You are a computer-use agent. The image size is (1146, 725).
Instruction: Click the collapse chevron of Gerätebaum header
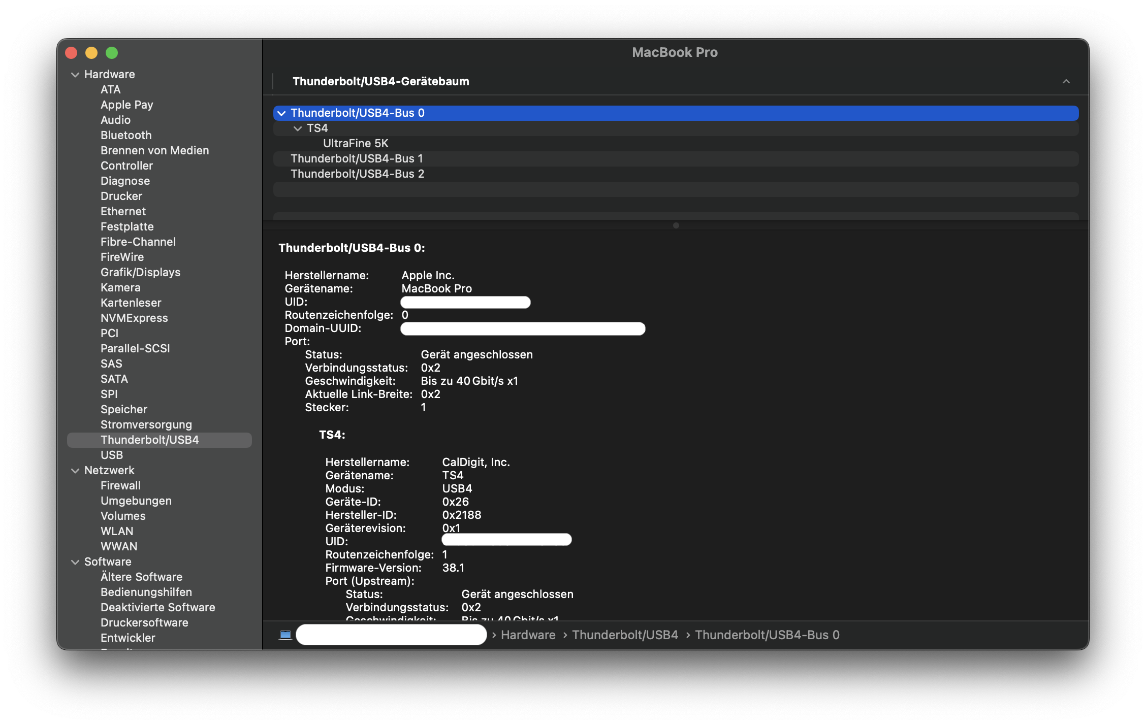(1066, 81)
